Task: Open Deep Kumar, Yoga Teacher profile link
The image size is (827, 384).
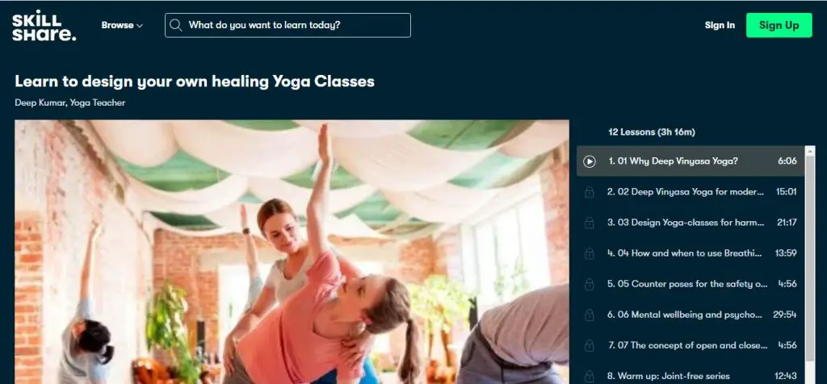Action: pos(70,102)
